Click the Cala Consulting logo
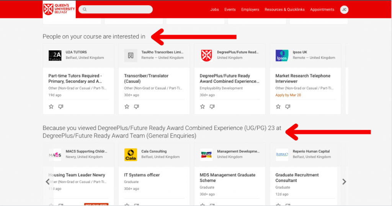Image resolution: width=392 pixels, height=206 pixels. [131, 155]
